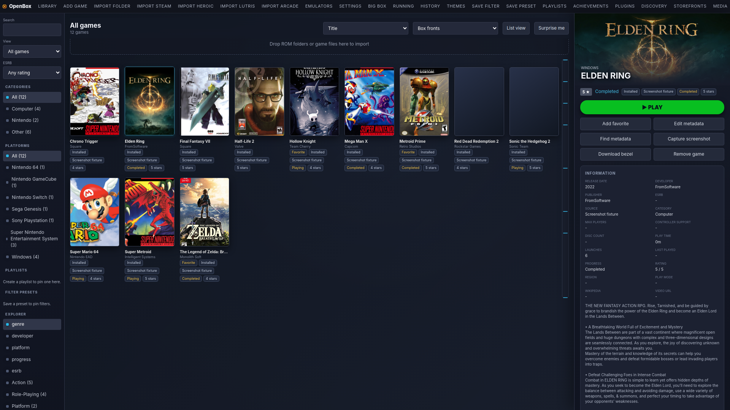This screenshot has width=730, height=410.
Task: Filter by Nintendo Switch (1) platform
Action: pyautogui.click(x=32, y=197)
